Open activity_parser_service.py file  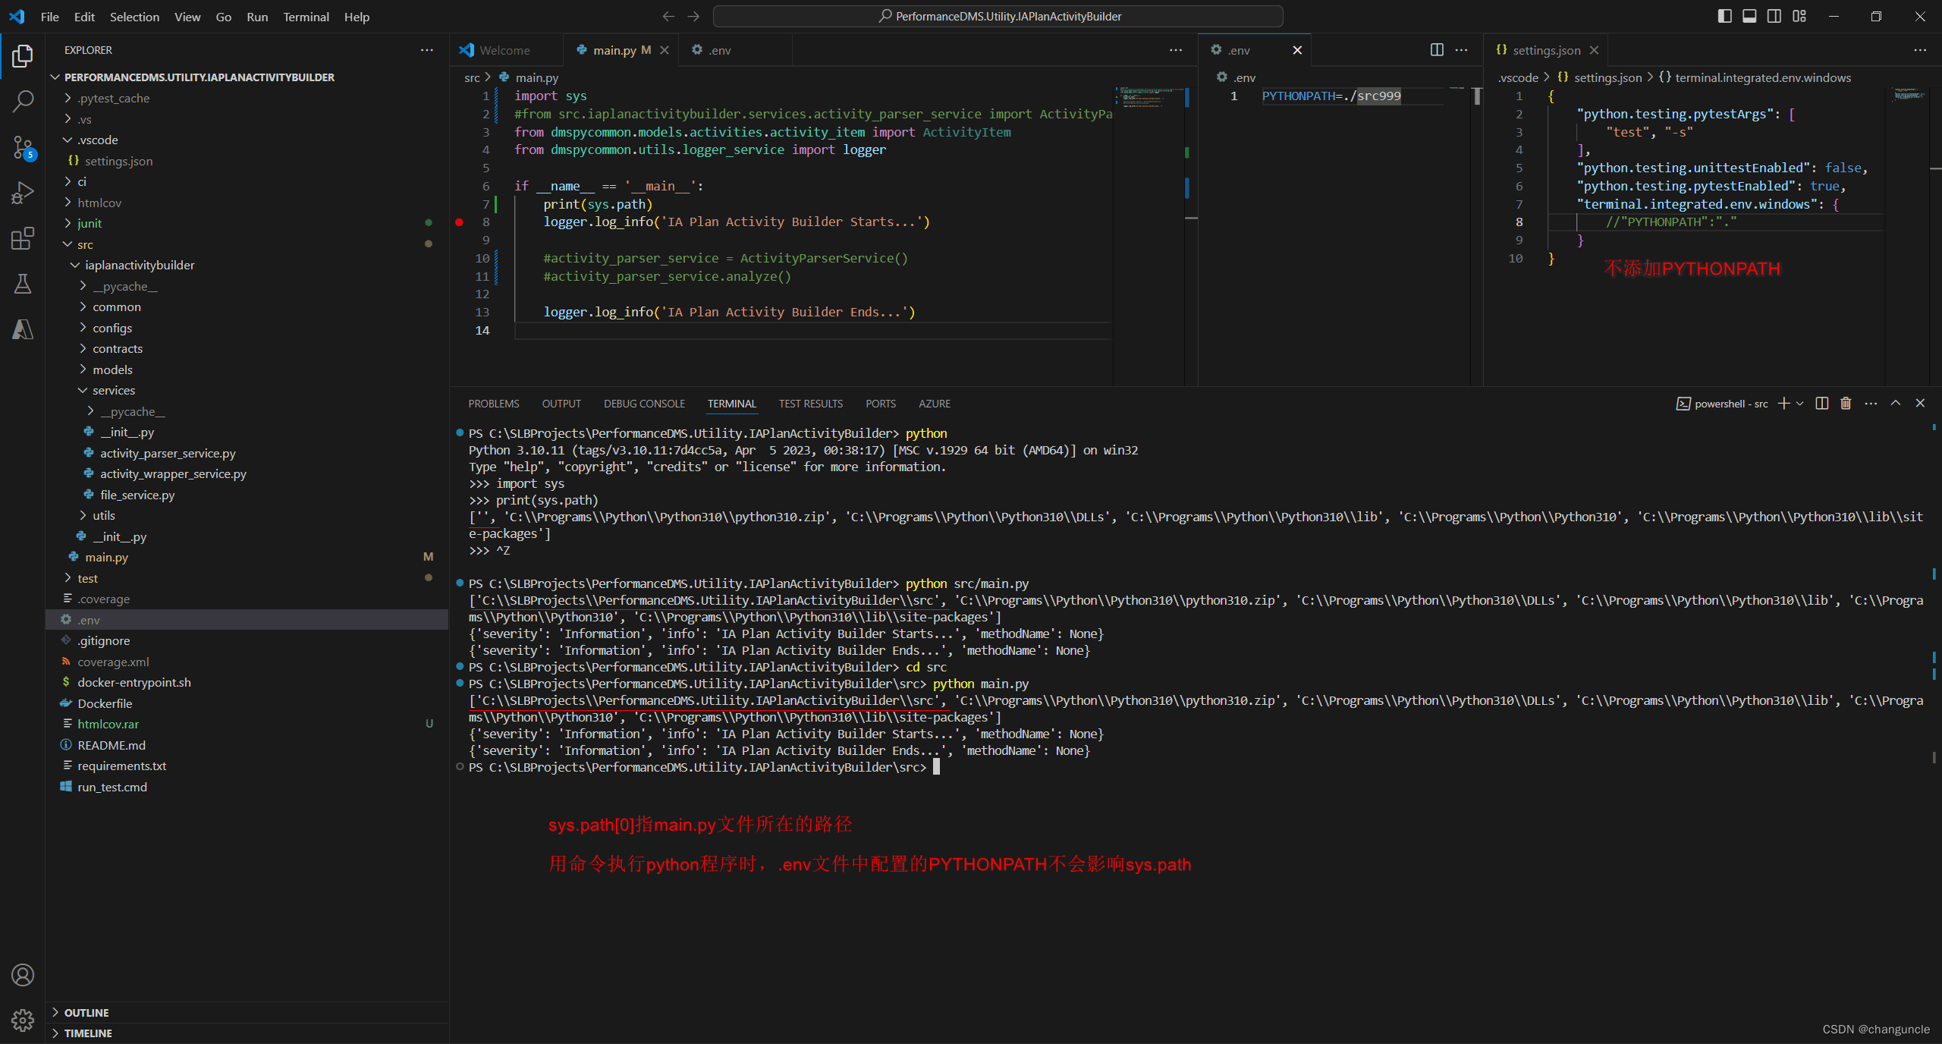[x=168, y=453]
